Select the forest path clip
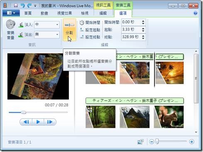The height and width of the screenshot is (152, 203). click(x=100, y=117)
